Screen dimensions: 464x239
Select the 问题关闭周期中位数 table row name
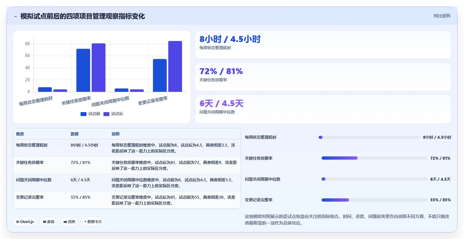(x=34, y=180)
